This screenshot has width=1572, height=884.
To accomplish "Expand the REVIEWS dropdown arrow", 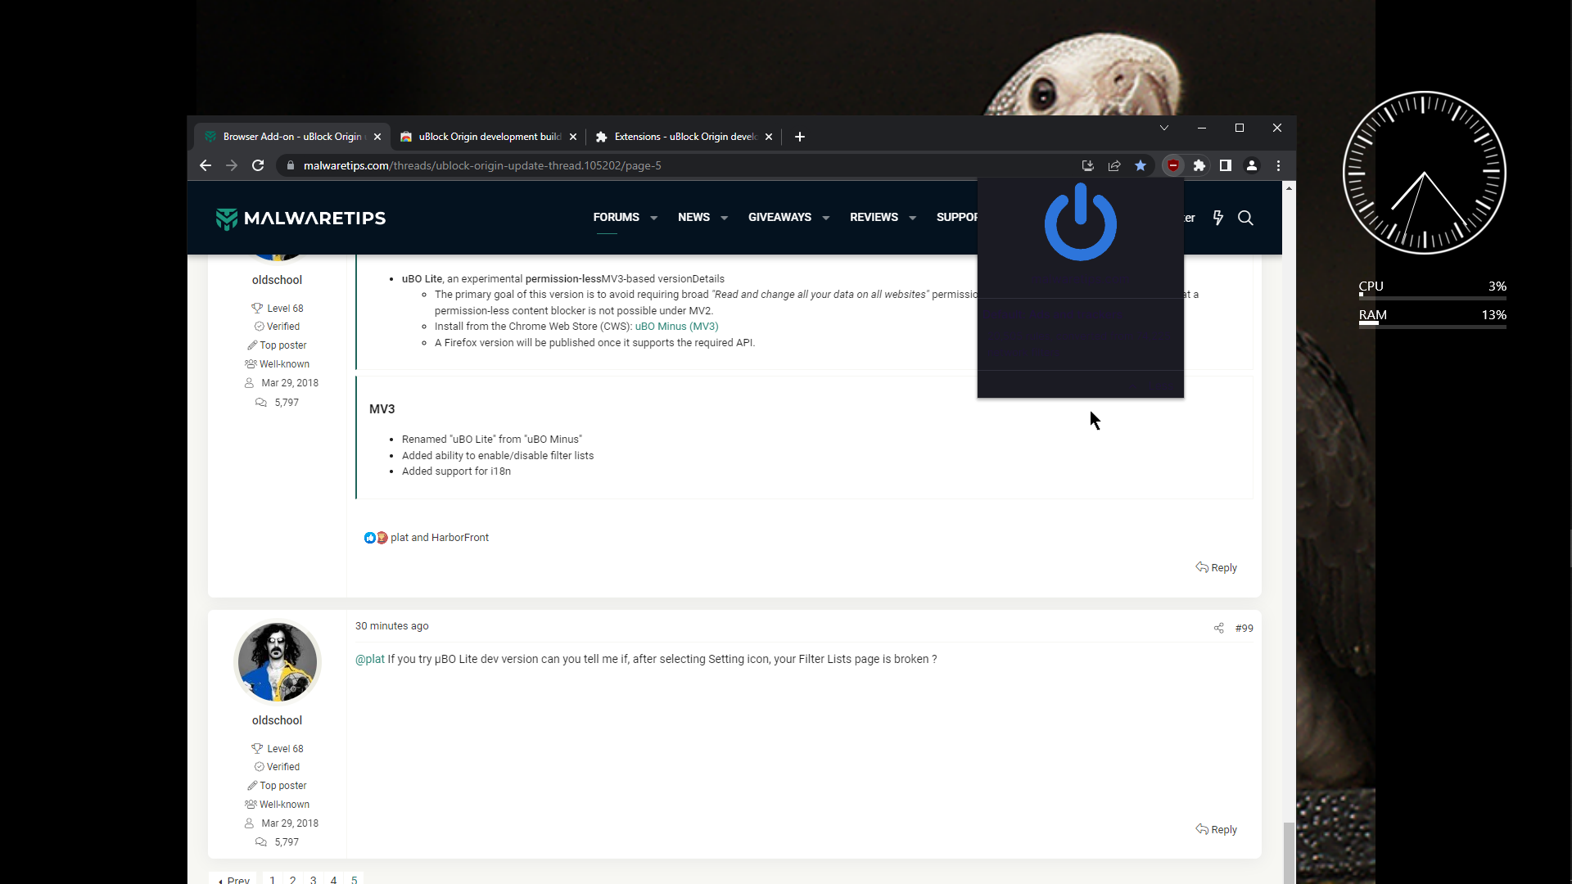I will click(x=912, y=218).
